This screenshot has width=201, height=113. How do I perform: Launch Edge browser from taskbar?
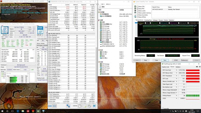(18, 111)
